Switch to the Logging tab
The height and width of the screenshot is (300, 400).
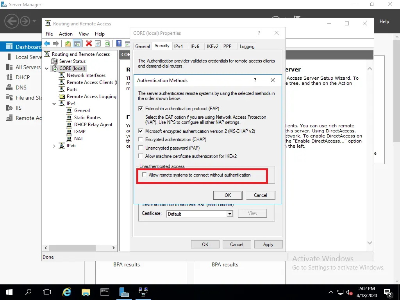pos(247,46)
